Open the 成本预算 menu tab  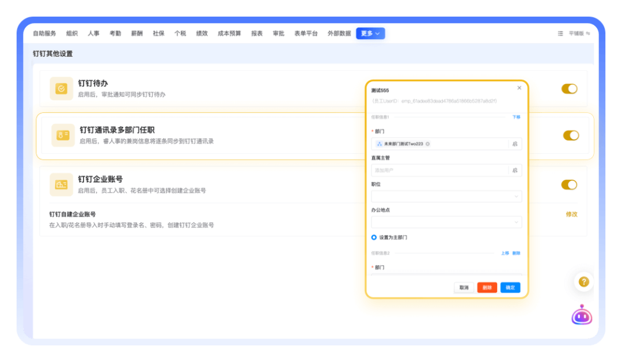pos(229,33)
